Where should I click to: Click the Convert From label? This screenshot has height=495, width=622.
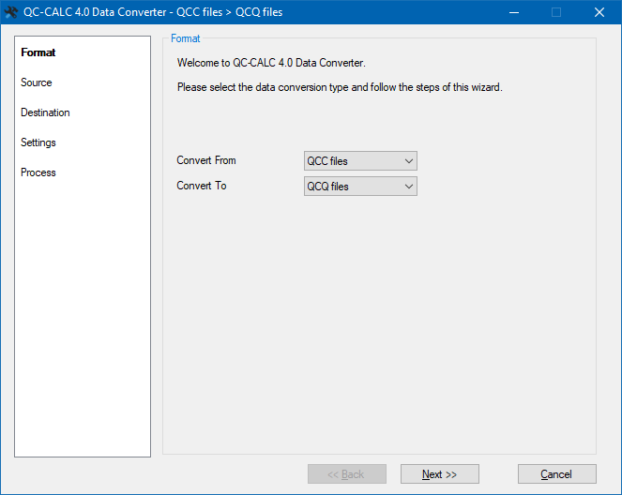[x=206, y=161]
